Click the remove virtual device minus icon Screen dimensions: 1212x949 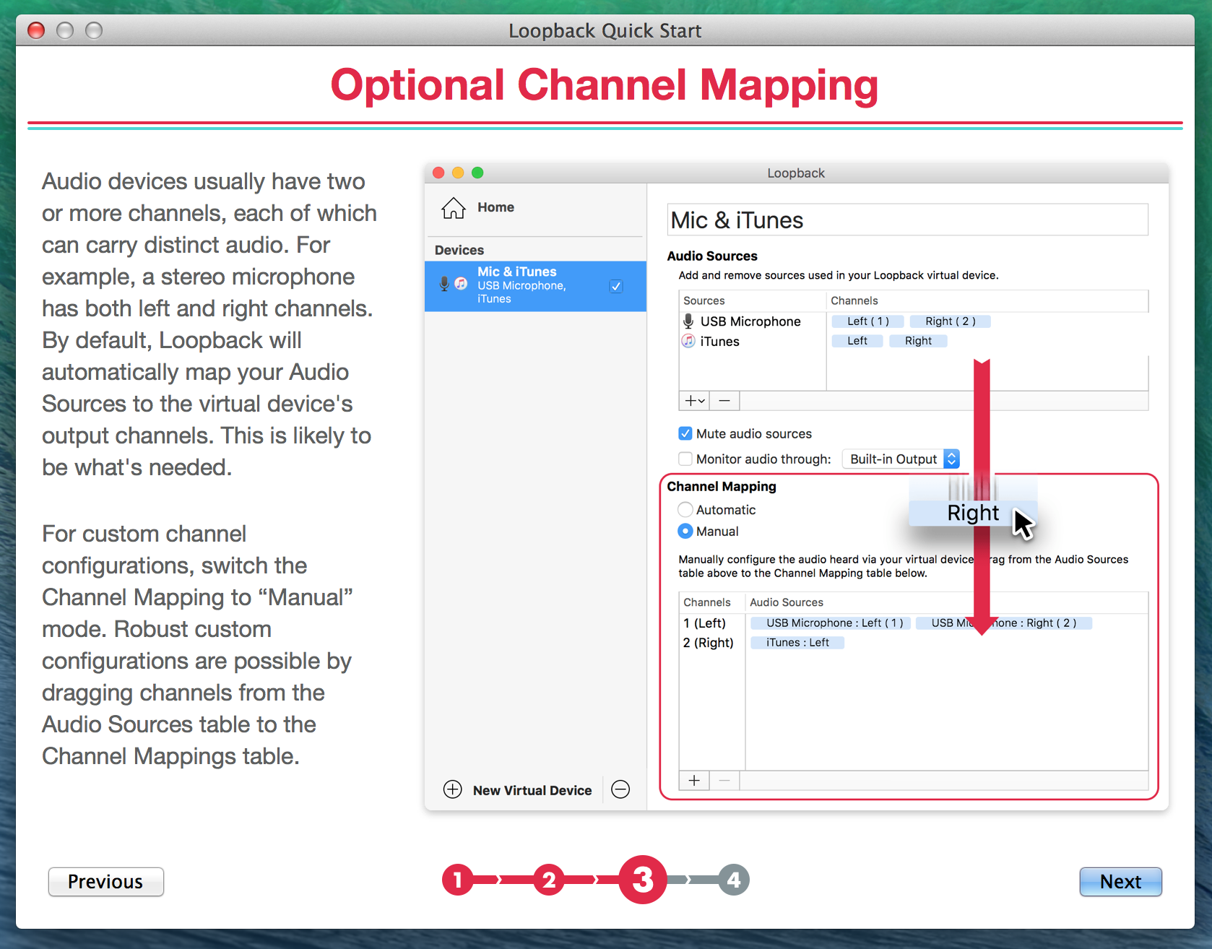click(x=620, y=789)
